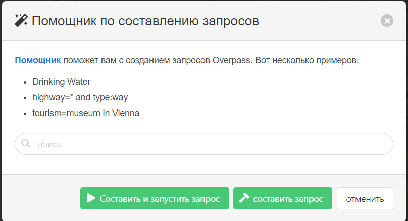Pick the tourism=museum in Vienna example
This screenshot has width=408, height=221.
click(x=85, y=113)
